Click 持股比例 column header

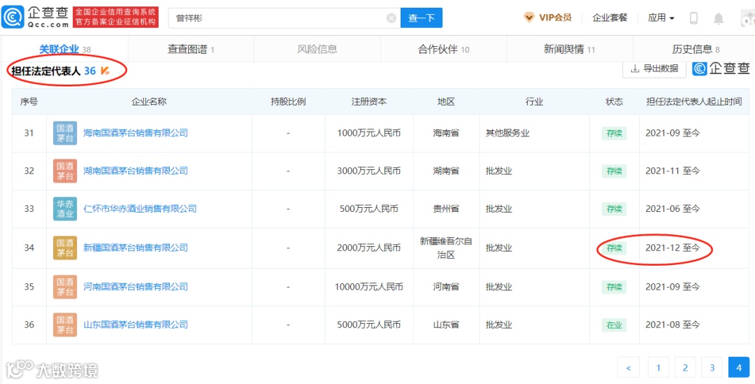(288, 101)
